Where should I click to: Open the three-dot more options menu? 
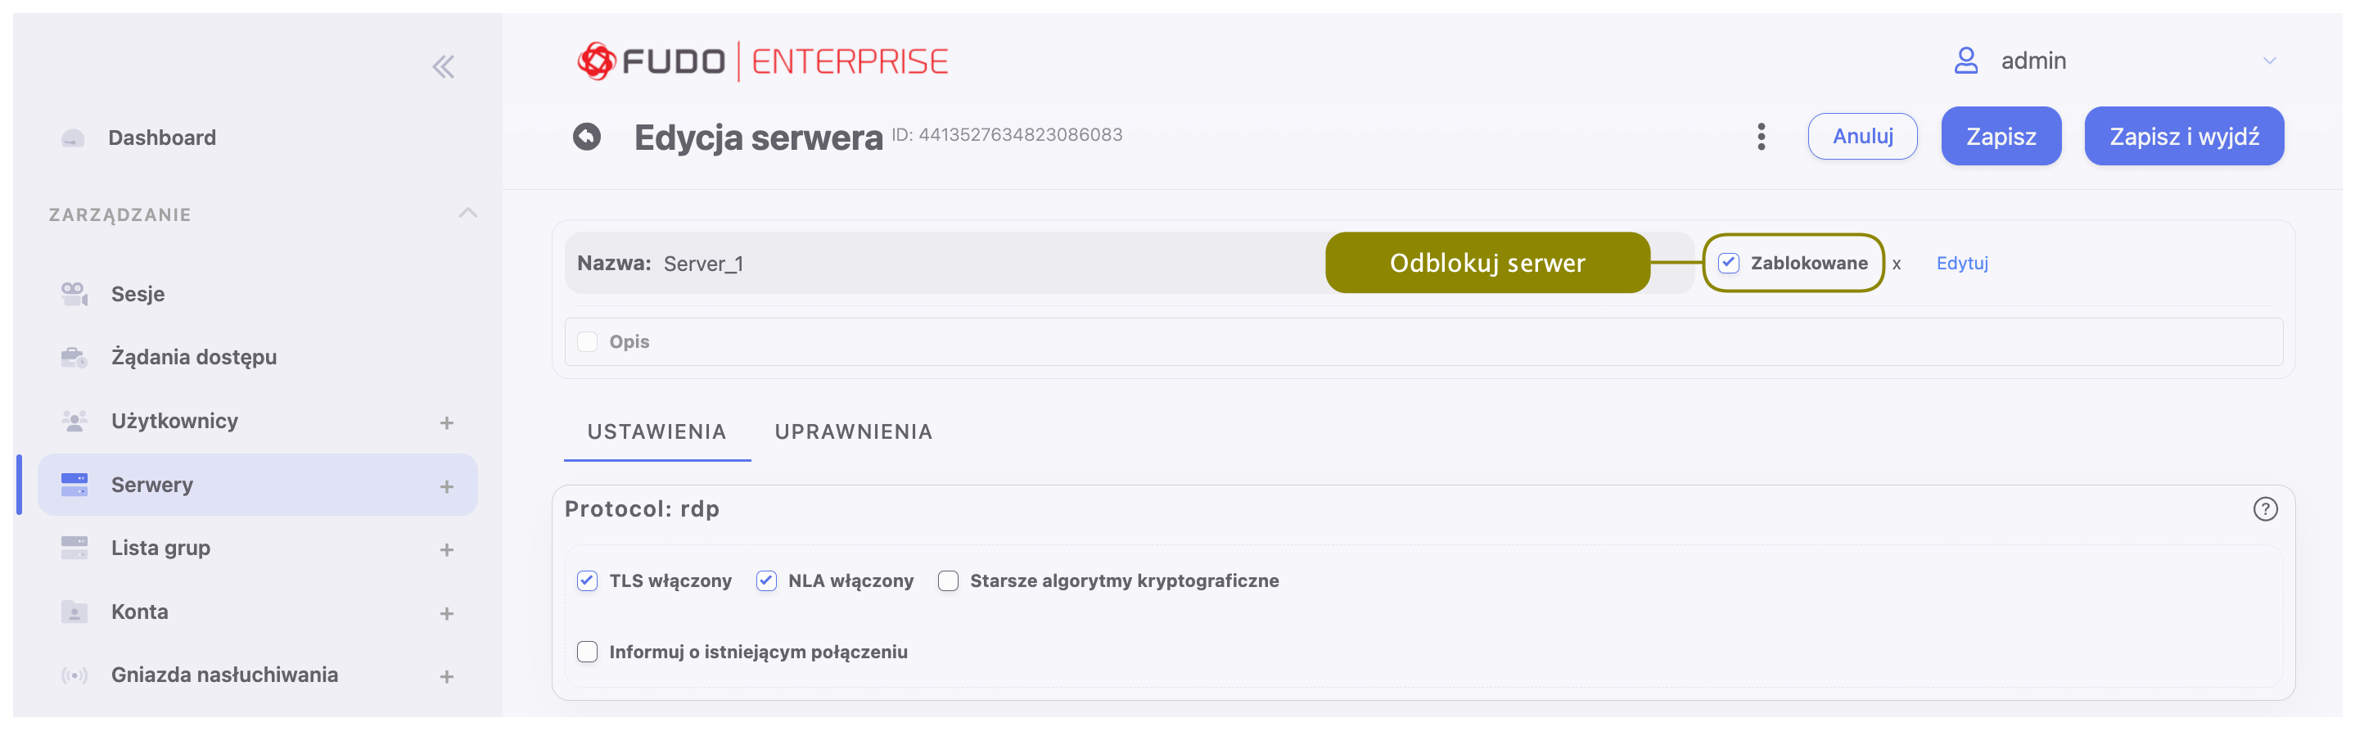pyautogui.click(x=1761, y=136)
